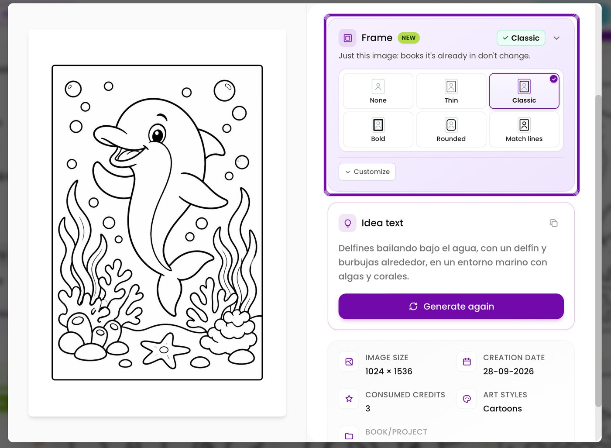The height and width of the screenshot is (448, 611).
Task: Click the 'CONSUMED CREDITS' label
Action: tap(405, 395)
